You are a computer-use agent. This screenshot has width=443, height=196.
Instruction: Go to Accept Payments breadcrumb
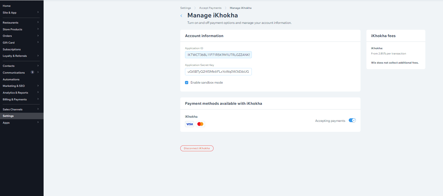tap(210, 8)
